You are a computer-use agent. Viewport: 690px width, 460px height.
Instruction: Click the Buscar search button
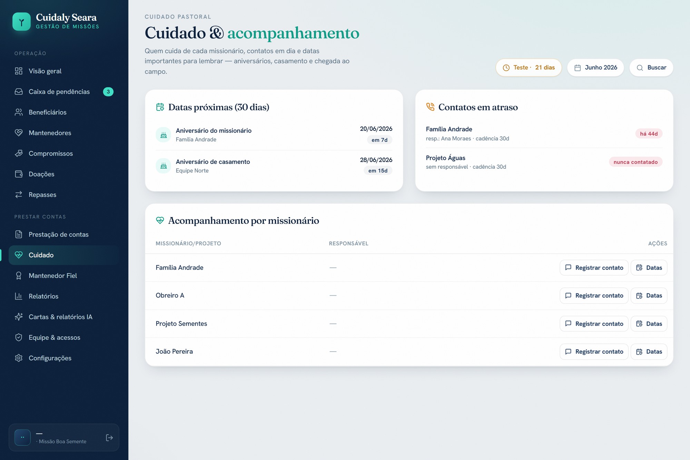[x=651, y=68]
